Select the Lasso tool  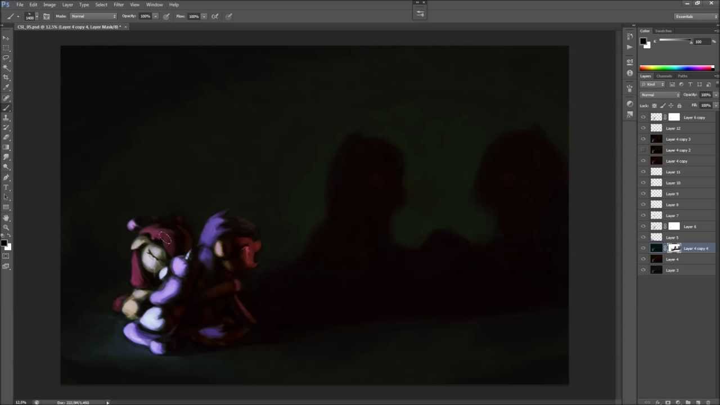click(6, 57)
